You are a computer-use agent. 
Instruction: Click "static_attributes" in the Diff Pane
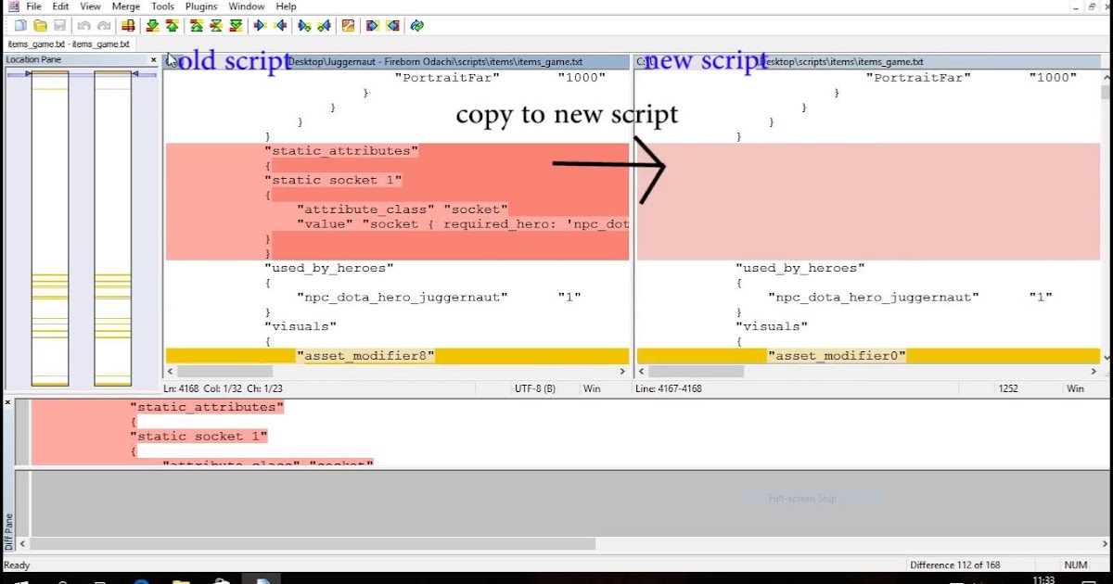click(x=207, y=407)
